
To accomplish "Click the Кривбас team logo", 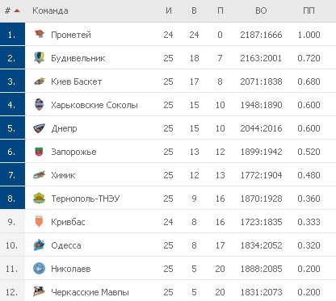I will (40, 222).
